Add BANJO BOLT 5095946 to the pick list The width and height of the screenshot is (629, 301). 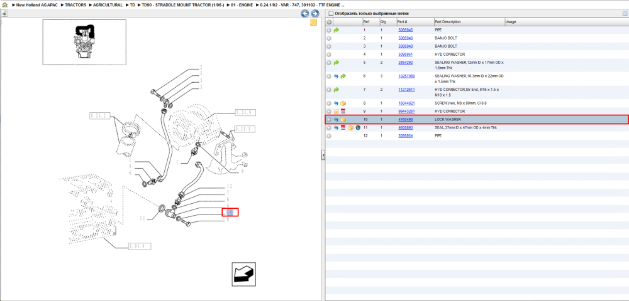pos(329,38)
